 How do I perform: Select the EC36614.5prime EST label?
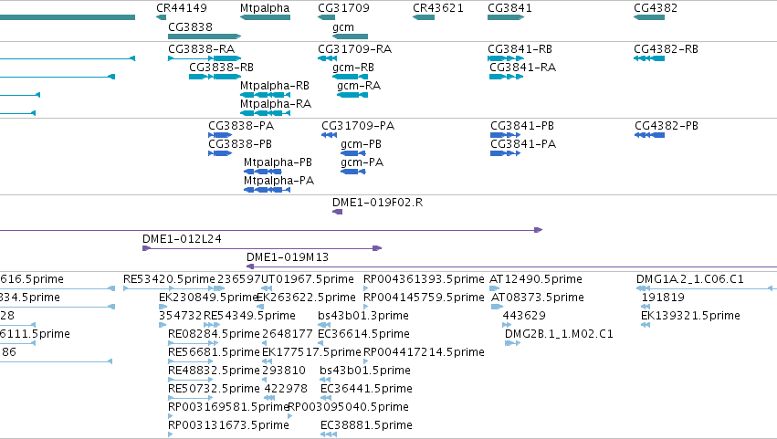click(x=363, y=334)
